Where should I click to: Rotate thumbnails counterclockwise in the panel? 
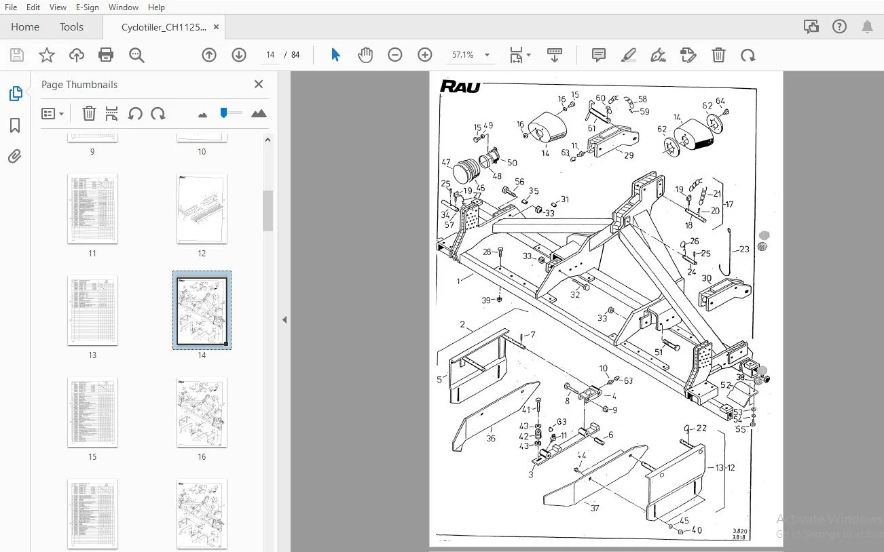135,113
